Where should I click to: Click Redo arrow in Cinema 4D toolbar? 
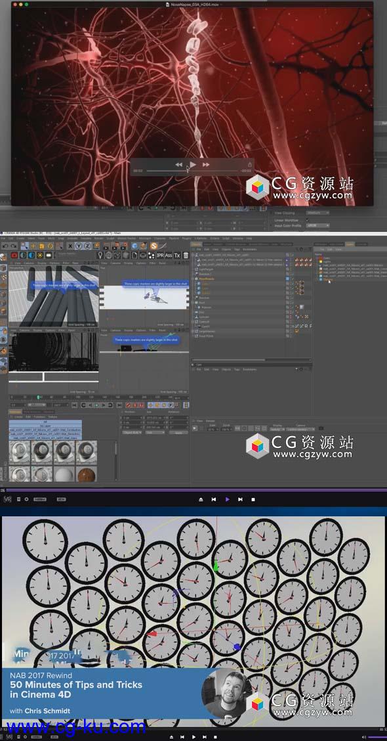[13, 246]
